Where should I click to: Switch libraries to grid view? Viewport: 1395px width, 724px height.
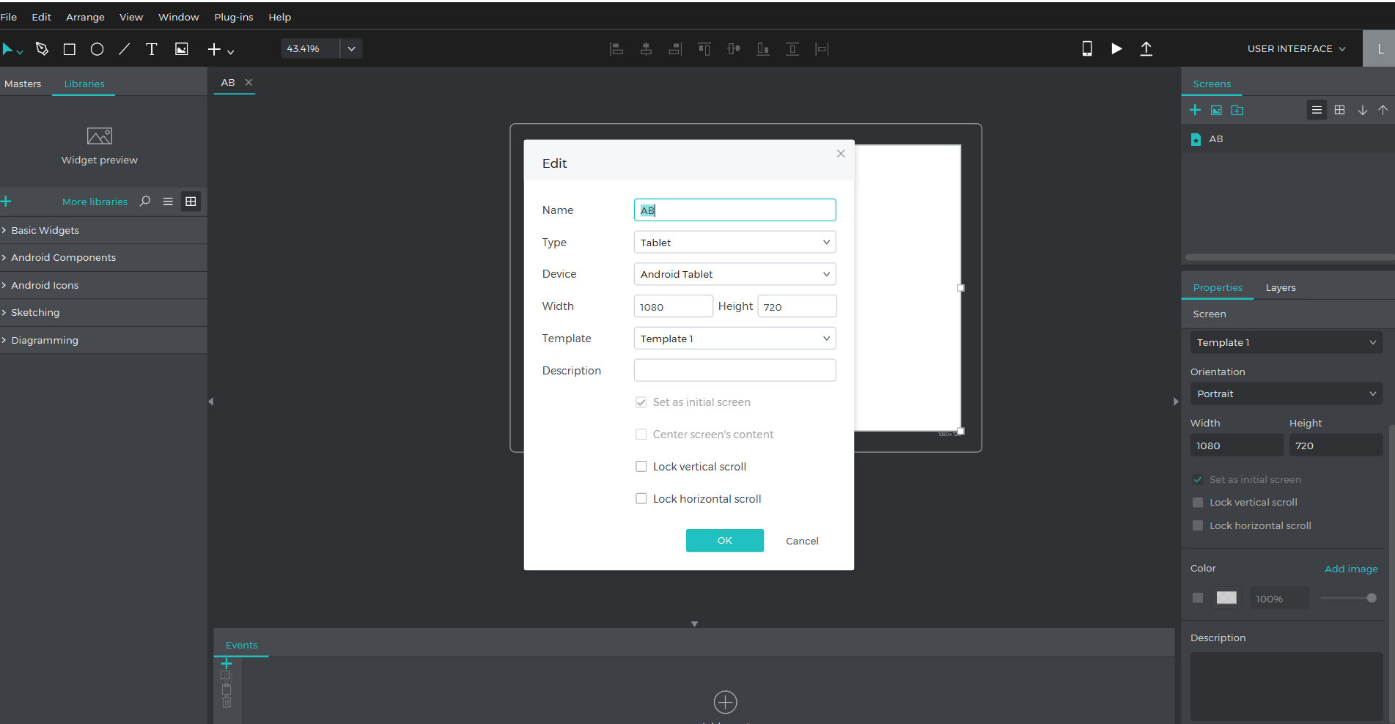click(191, 201)
